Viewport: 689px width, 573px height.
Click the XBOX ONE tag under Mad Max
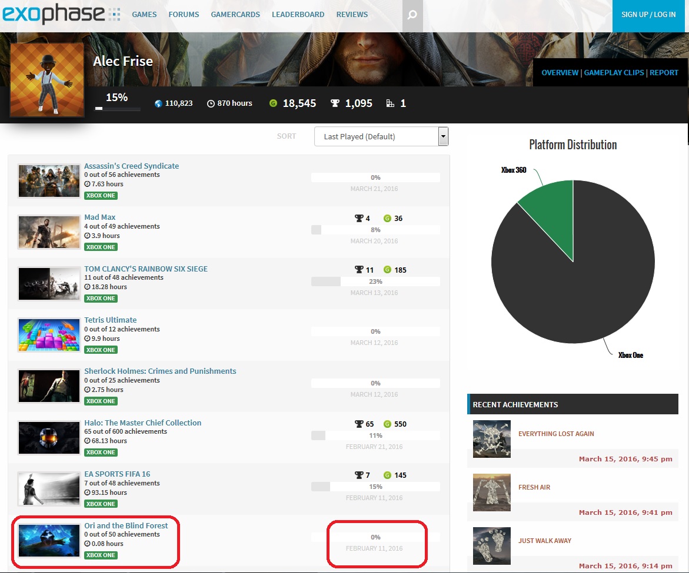(x=101, y=247)
